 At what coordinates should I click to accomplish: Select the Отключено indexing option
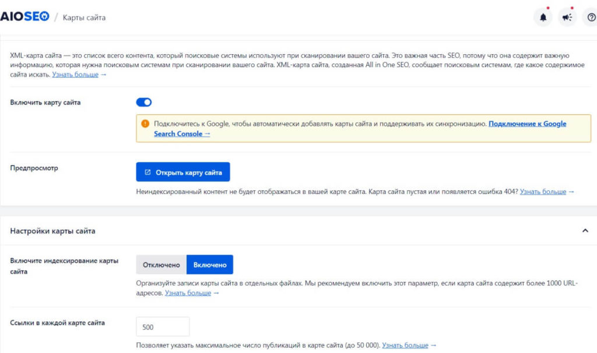[161, 264]
